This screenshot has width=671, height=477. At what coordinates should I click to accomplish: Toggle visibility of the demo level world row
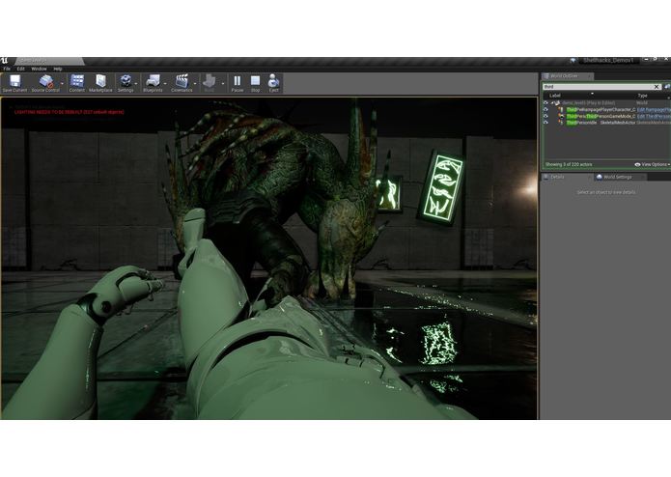tap(545, 103)
